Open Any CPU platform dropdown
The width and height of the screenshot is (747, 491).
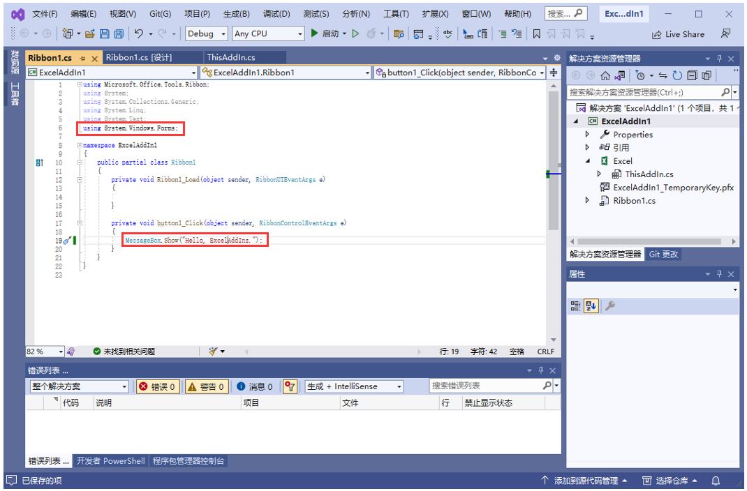tap(268, 33)
